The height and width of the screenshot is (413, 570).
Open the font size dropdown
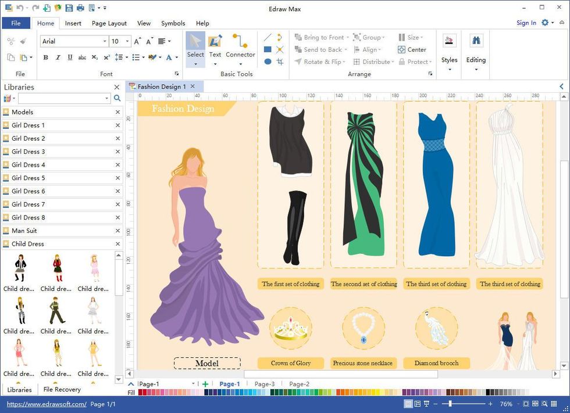pyautogui.click(x=127, y=41)
